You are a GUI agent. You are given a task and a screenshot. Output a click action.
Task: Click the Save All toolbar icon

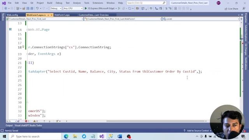(32, 9)
